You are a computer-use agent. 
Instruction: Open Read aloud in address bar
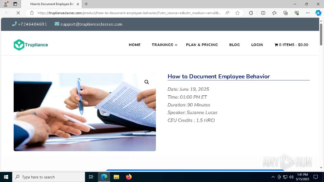pyautogui.click(x=227, y=13)
